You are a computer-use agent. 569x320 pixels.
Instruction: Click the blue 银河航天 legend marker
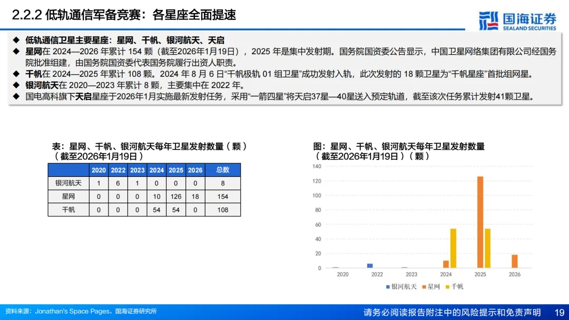[388, 287]
